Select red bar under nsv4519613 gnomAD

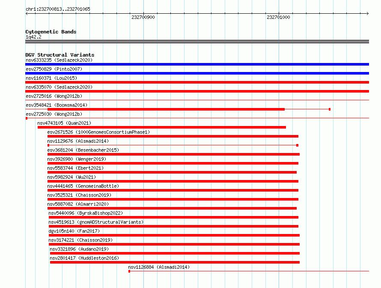[x=173, y=226]
